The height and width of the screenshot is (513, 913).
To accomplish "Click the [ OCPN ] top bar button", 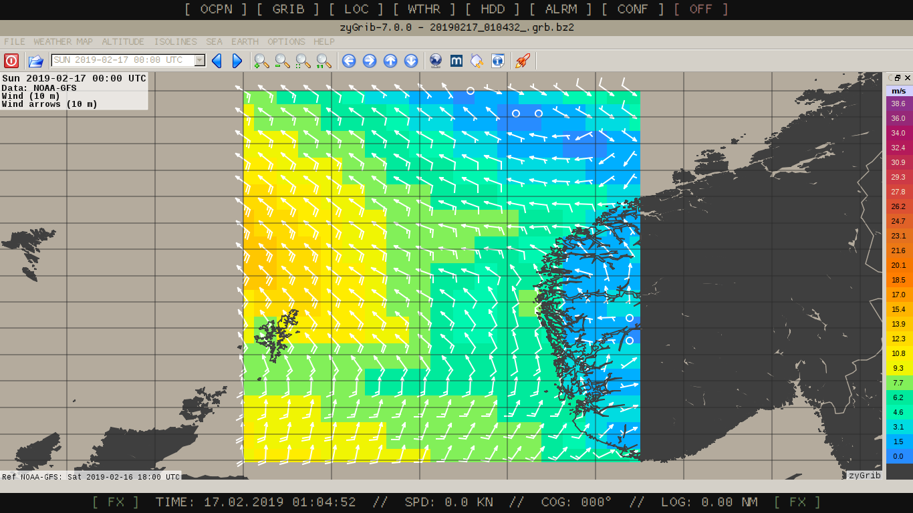I will [x=216, y=9].
